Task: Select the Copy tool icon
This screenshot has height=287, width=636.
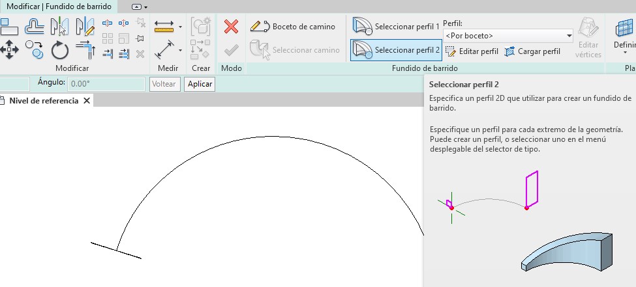Action: [x=34, y=49]
